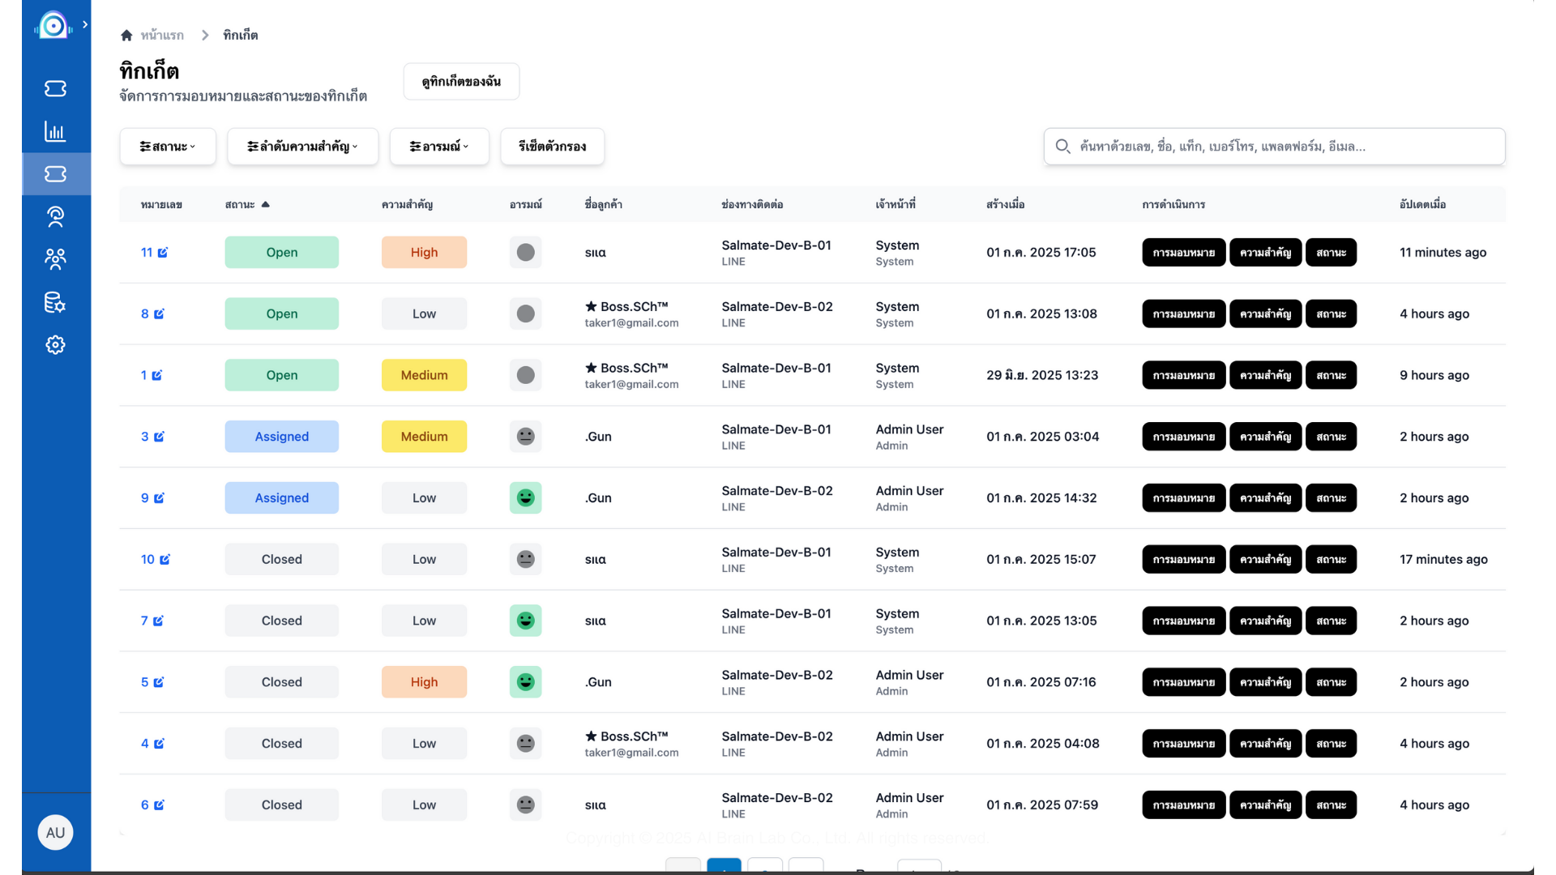Click the home icon in breadcrumb
Image resolution: width=1556 pixels, height=875 pixels.
(126, 36)
